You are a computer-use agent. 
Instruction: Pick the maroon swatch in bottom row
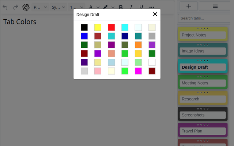152,71
